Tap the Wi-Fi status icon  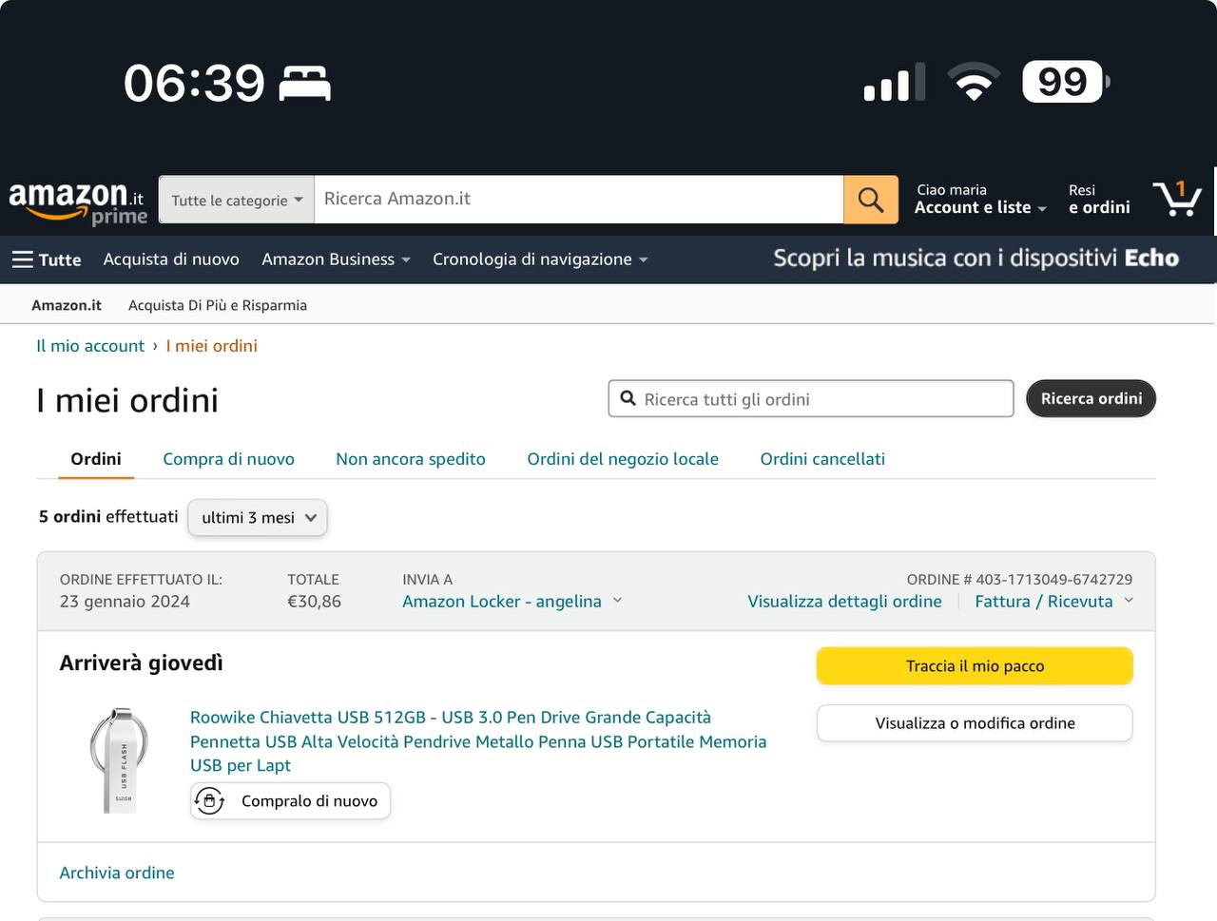[974, 82]
